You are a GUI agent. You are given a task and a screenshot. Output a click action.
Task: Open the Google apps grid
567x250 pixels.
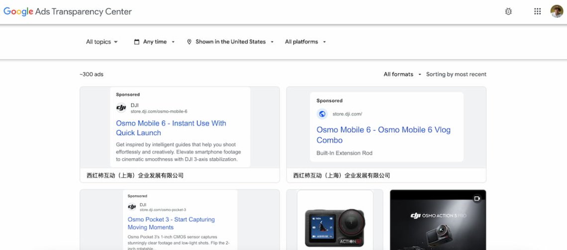[x=537, y=11]
